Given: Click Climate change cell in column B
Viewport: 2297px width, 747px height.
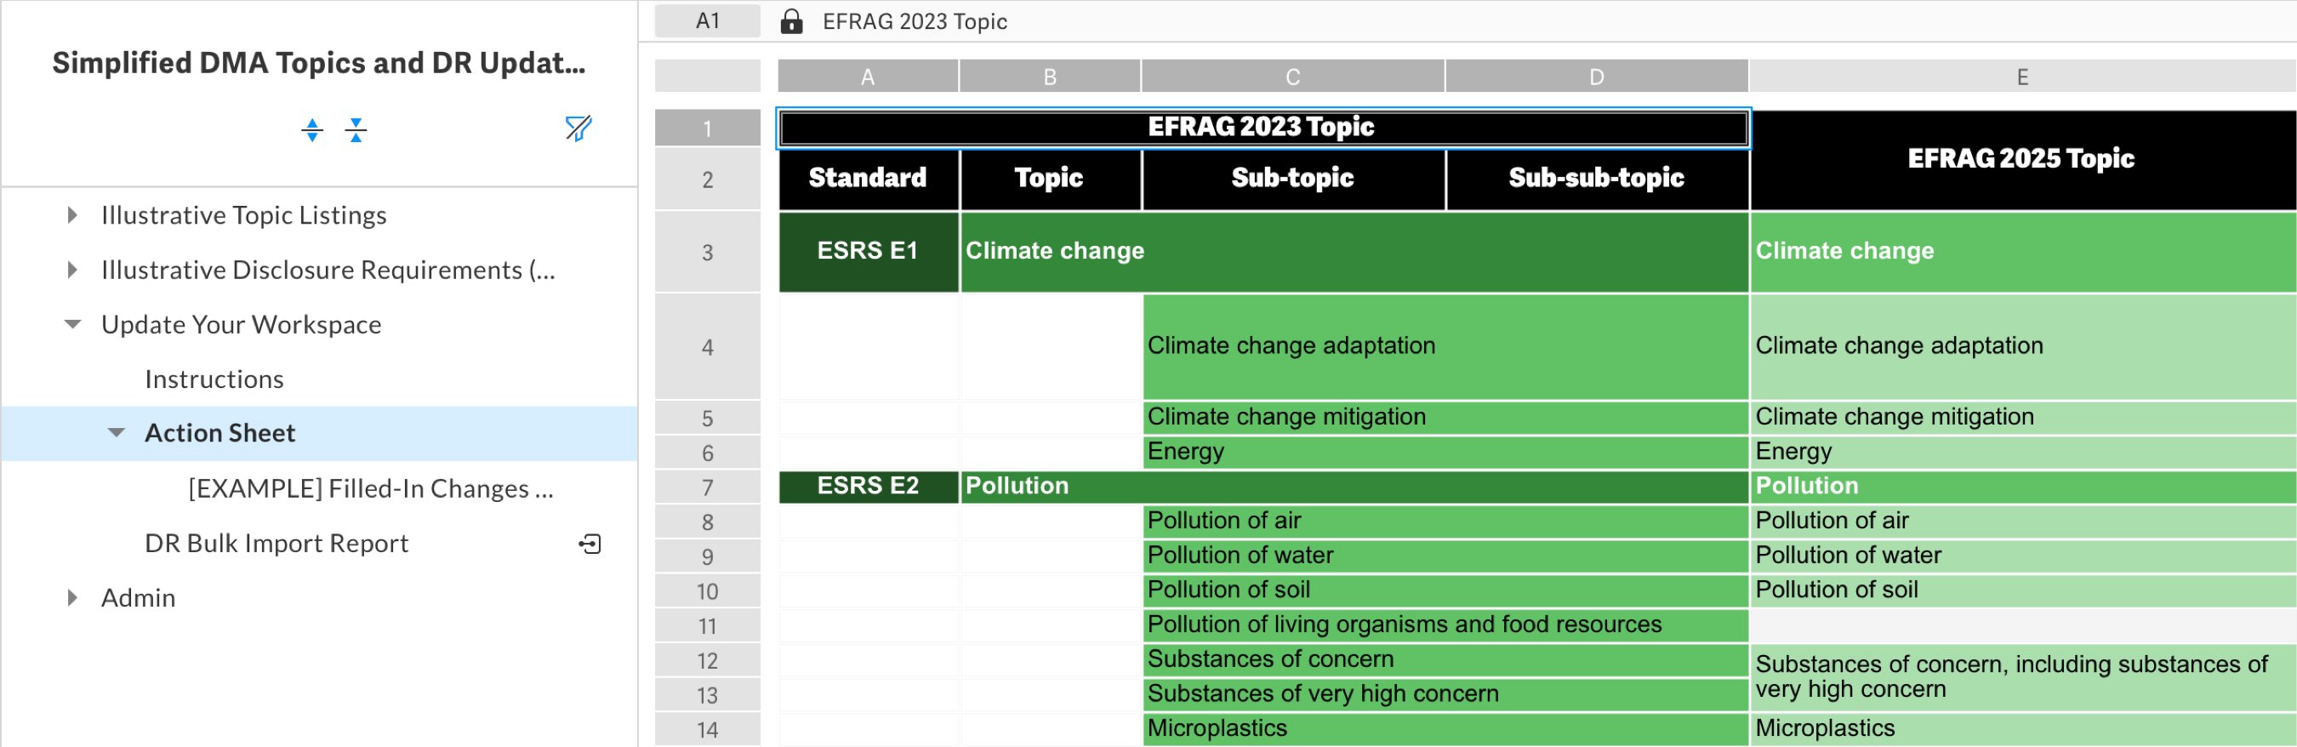Looking at the screenshot, I should [1354, 251].
